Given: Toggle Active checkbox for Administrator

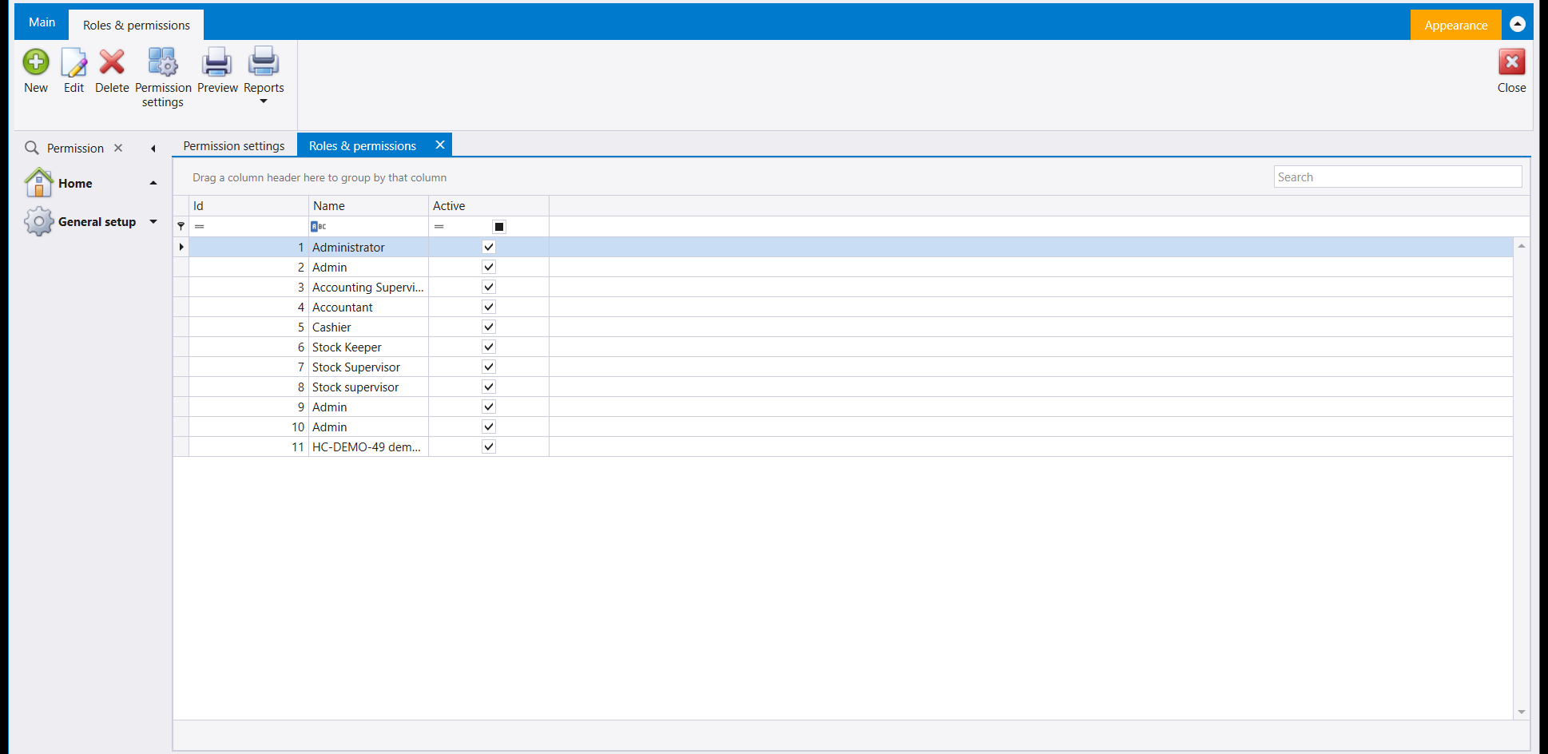Looking at the screenshot, I should click(x=489, y=247).
